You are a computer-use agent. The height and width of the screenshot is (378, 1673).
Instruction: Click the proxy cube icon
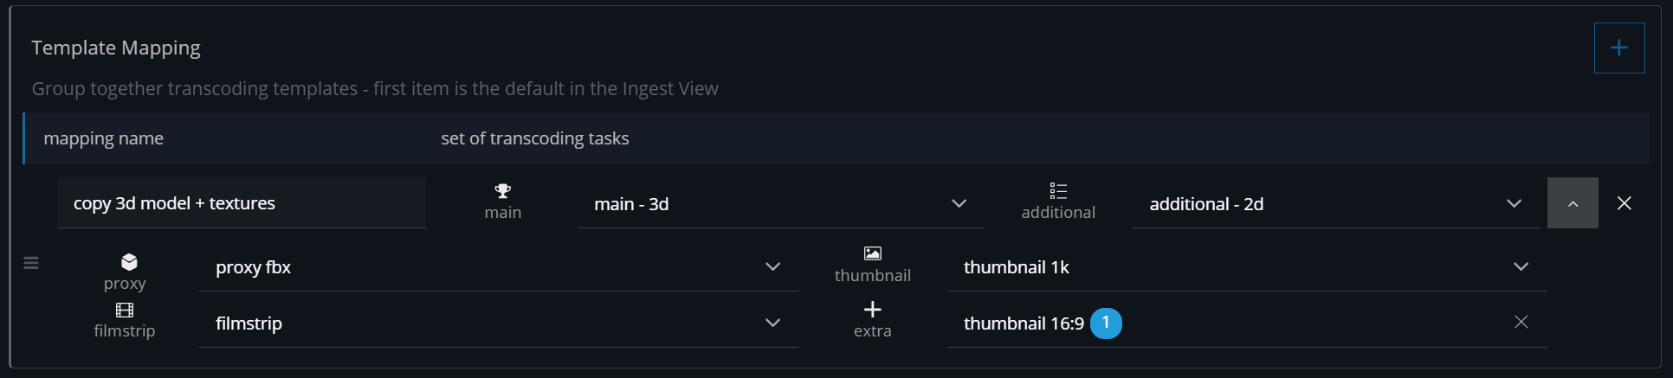[129, 262]
